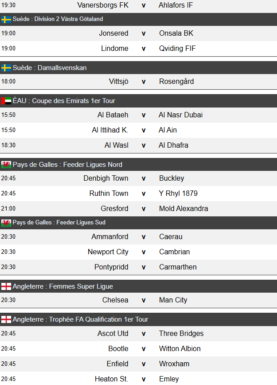Click the Man City team name
Image resolution: width=277 pixels, height=385 pixels.
click(x=173, y=300)
